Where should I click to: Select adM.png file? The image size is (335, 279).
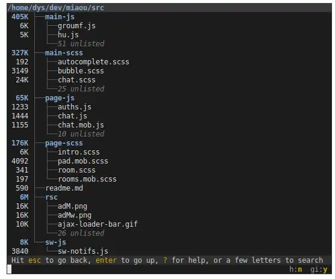click(72, 206)
